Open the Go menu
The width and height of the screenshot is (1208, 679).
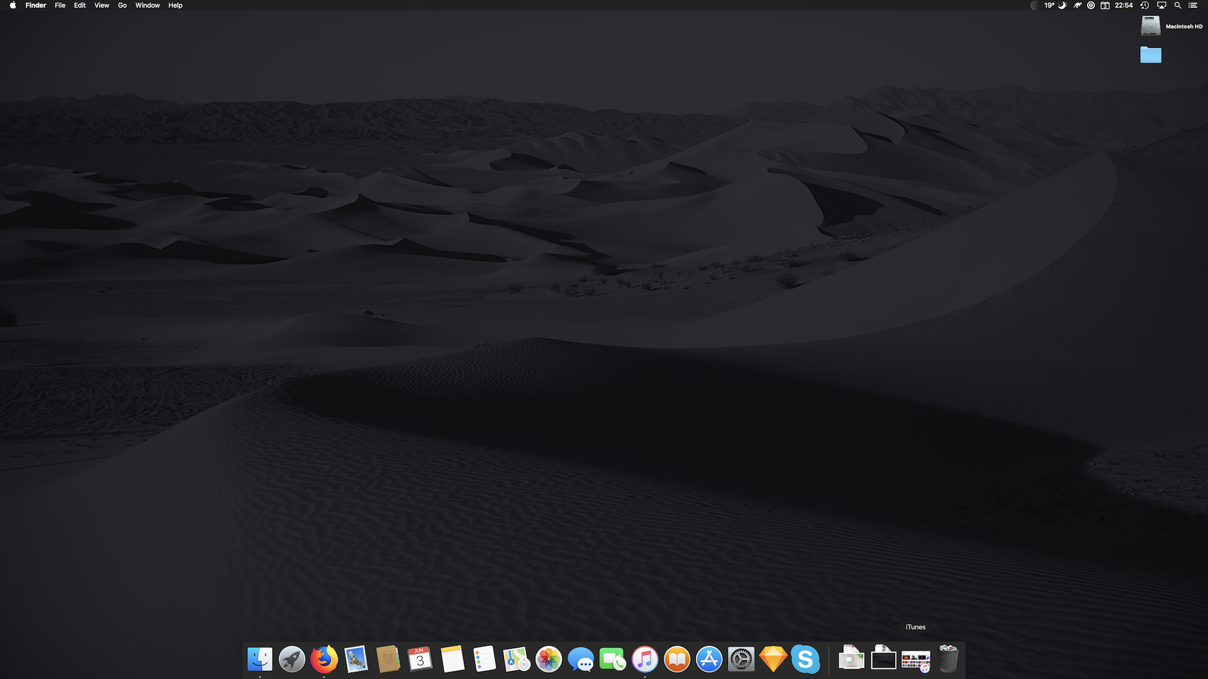click(x=122, y=5)
